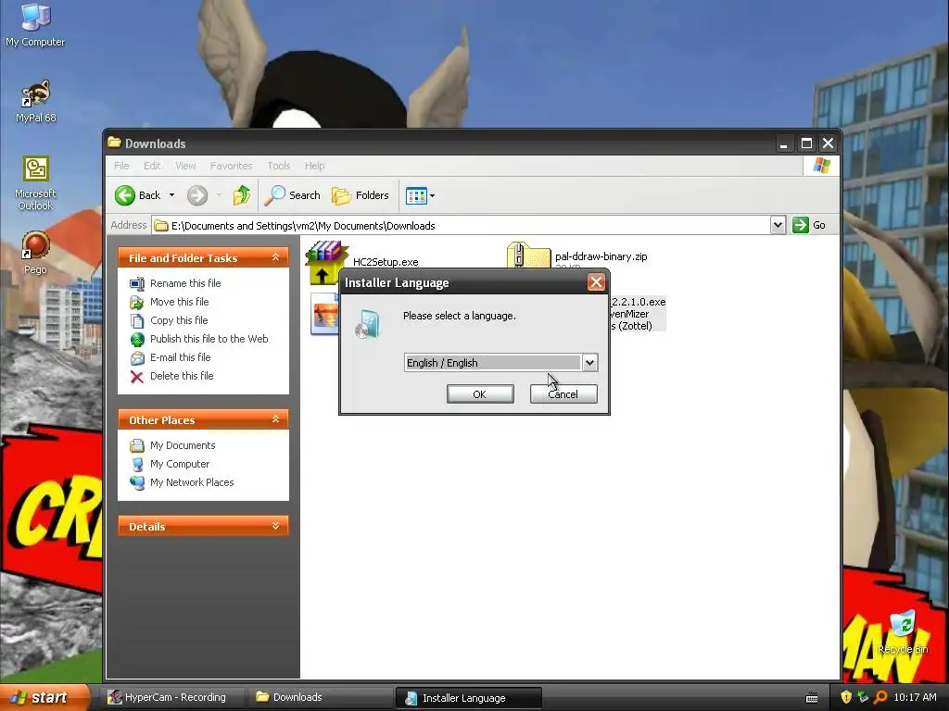Click the address path field

[462, 226]
